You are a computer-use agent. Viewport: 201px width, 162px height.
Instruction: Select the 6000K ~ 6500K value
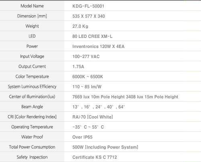88,77
